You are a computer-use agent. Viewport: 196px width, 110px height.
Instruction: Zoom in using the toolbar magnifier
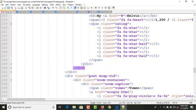click(53, 8)
